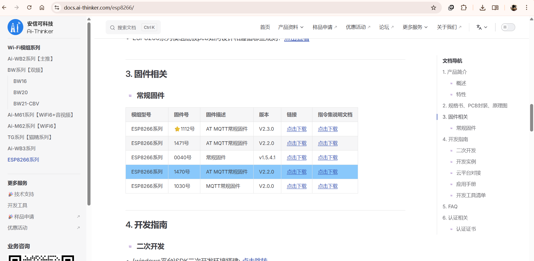
Task: Open the extensions puzzle icon
Action: click(x=464, y=8)
